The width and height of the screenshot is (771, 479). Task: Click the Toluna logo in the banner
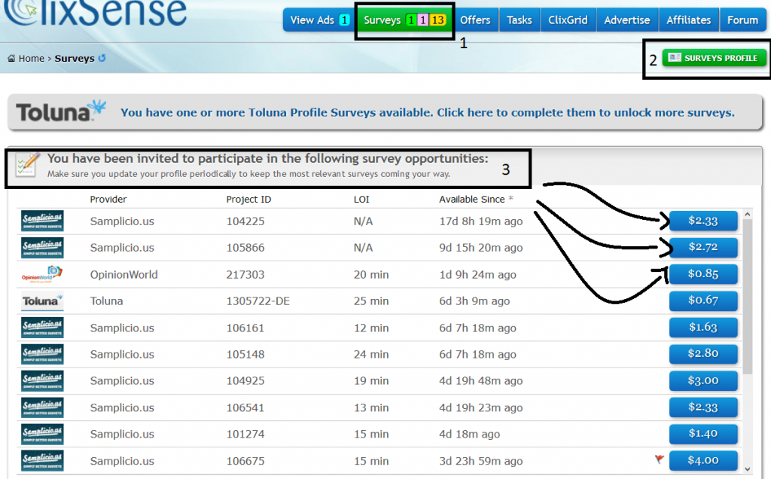click(61, 111)
